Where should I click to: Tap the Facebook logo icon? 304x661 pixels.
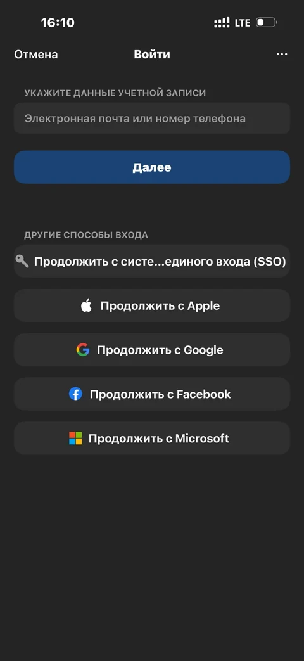point(75,394)
